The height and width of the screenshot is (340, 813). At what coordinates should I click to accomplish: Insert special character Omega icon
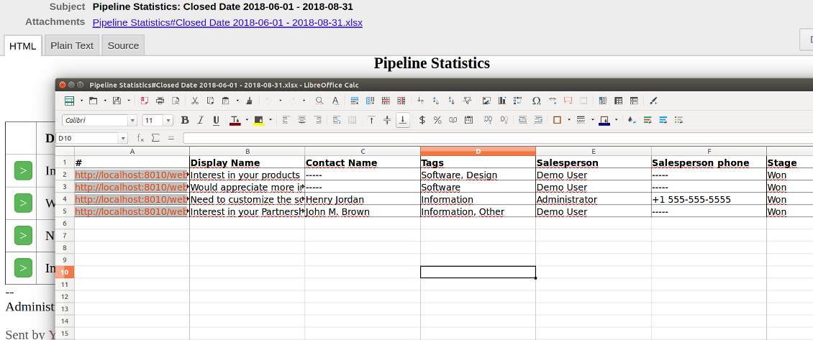pyautogui.click(x=537, y=101)
